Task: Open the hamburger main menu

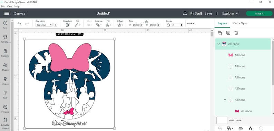Action: [x=7, y=13]
